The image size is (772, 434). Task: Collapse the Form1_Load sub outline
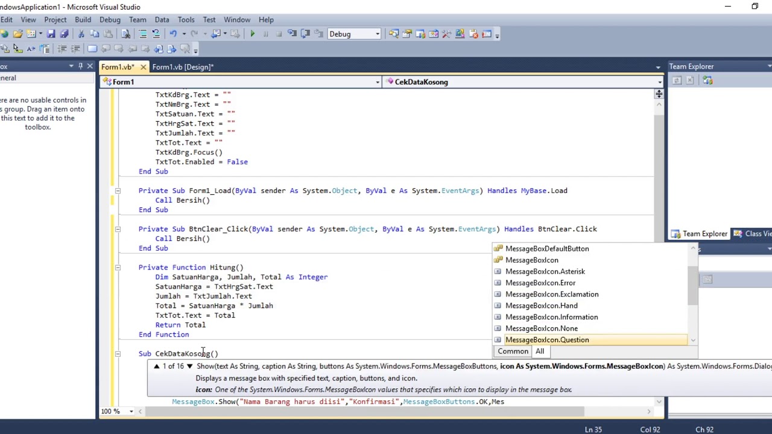(x=118, y=190)
